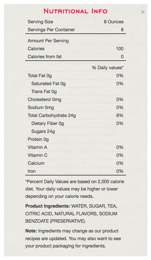Click the Iron row percentage

(120, 171)
